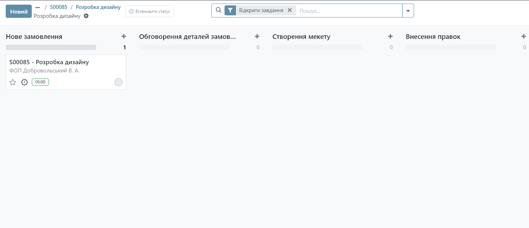529x228 pixels.
Task: Add task in Внесення правок column
Action: pos(523,36)
